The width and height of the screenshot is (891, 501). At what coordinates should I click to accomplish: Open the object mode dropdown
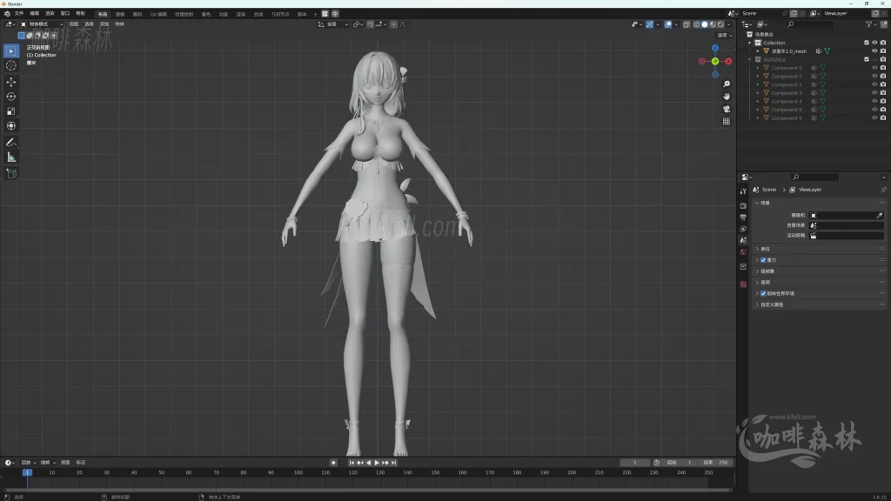[x=42, y=24]
